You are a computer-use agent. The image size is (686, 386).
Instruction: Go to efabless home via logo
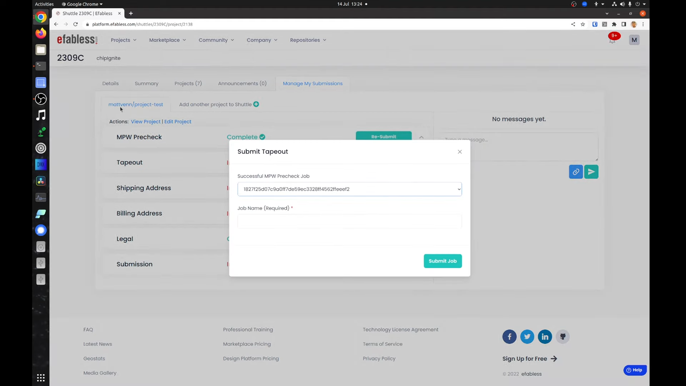coord(77,39)
